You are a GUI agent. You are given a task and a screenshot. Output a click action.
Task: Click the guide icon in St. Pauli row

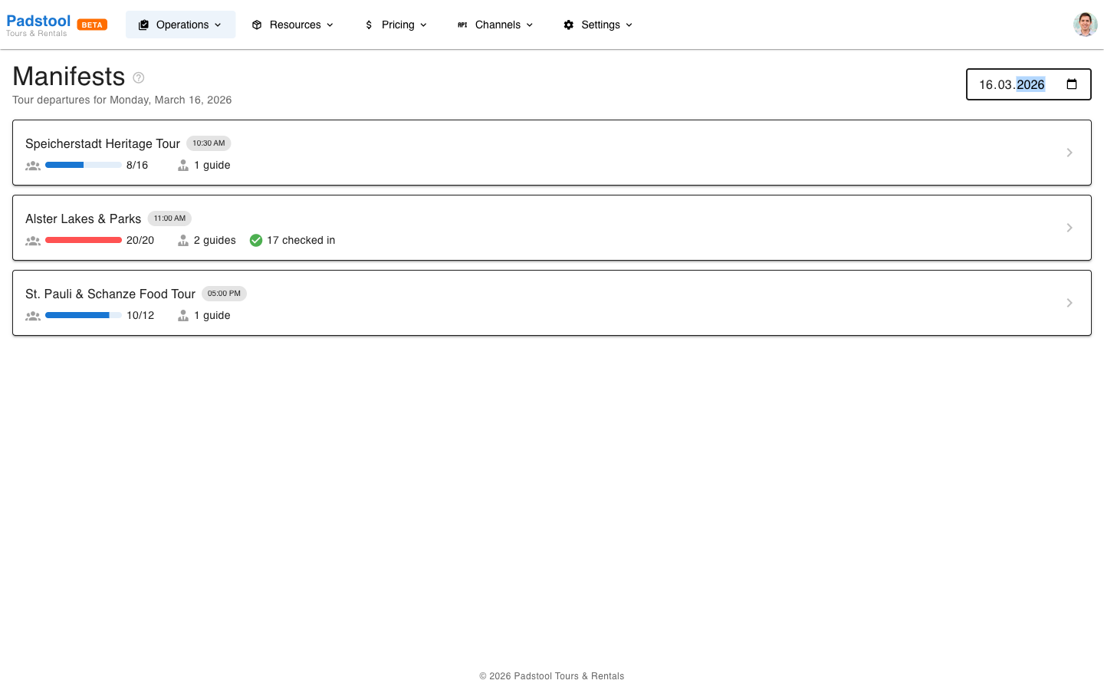point(183,315)
